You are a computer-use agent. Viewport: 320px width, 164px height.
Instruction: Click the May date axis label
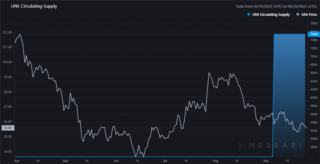[x=66, y=161]
